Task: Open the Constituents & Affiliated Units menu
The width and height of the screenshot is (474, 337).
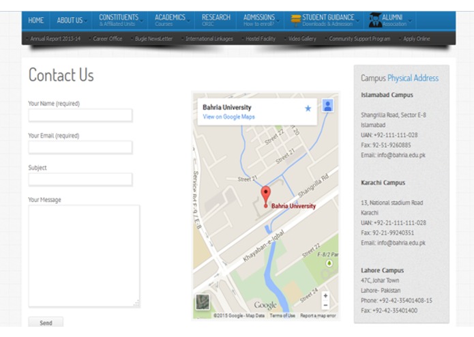Action: point(120,20)
